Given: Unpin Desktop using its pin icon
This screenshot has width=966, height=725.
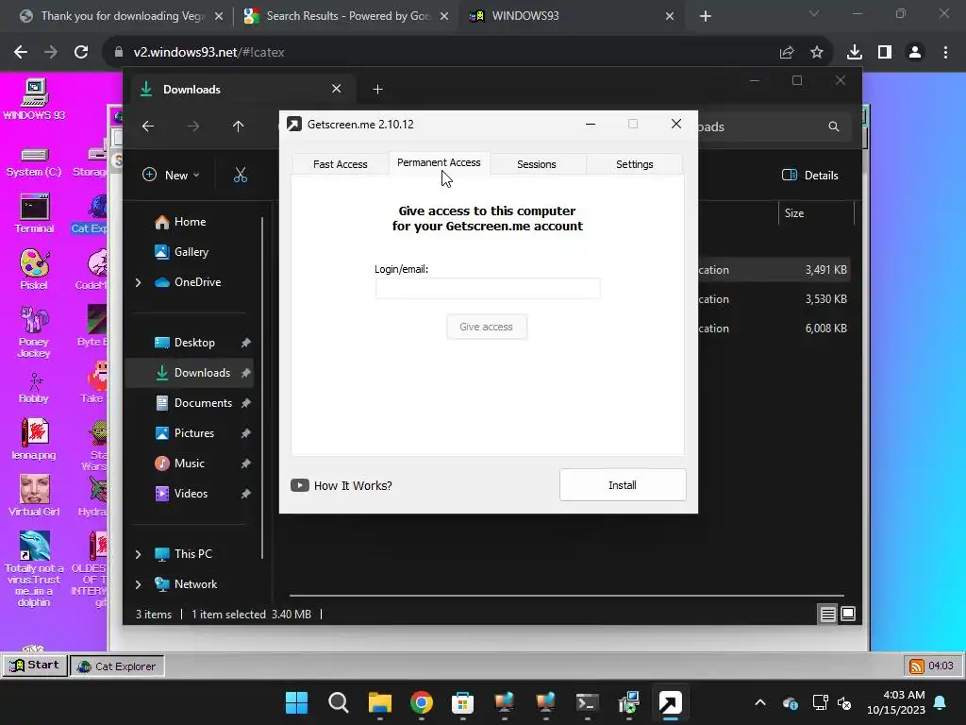Looking at the screenshot, I should click(x=246, y=343).
